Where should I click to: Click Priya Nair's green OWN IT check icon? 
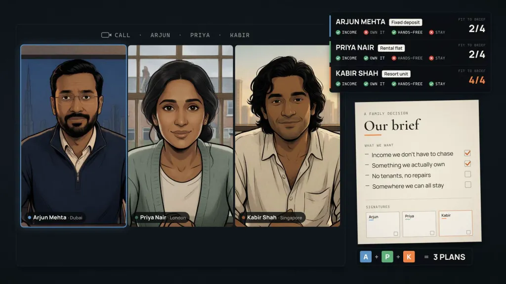pos(366,58)
